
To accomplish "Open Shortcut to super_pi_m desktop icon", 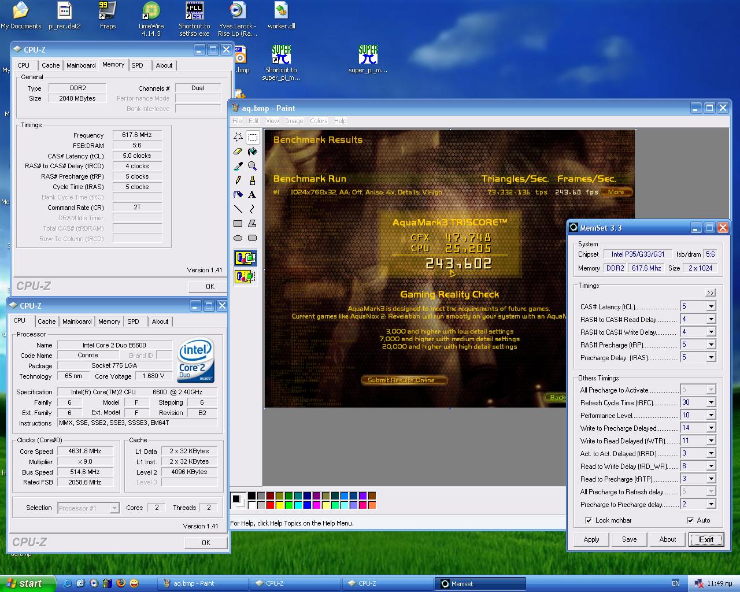I will tap(281, 63).
